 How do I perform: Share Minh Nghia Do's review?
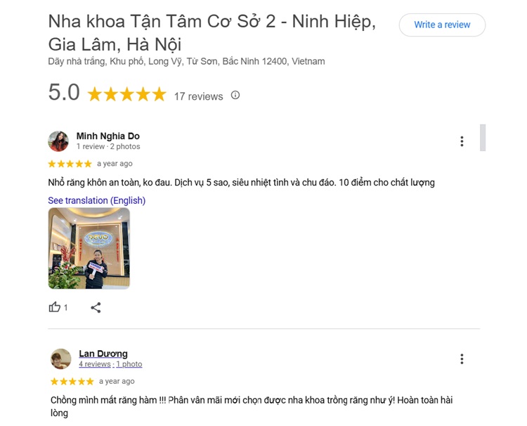96,307
